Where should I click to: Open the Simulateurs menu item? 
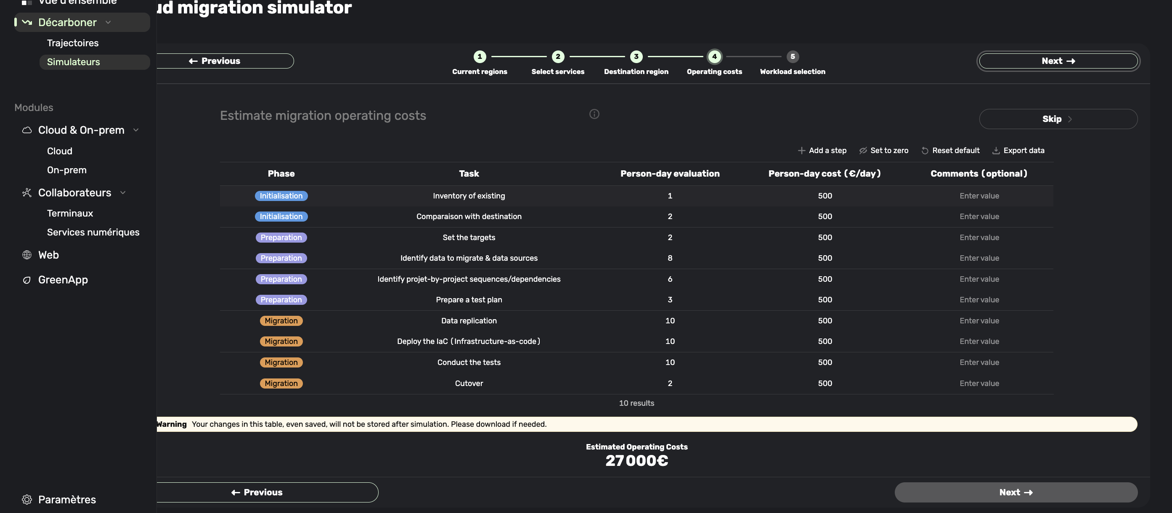click(73, 62)
